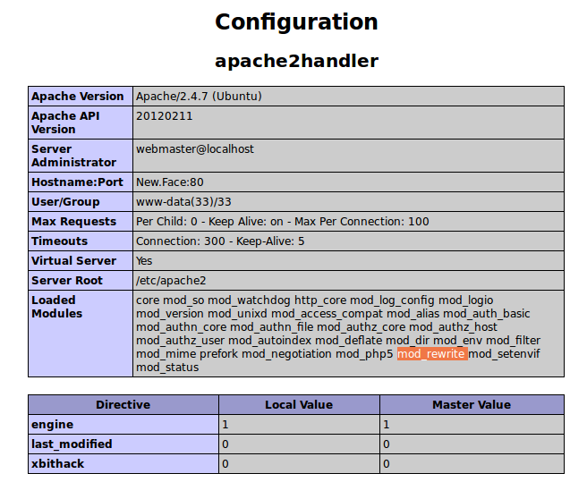Click the Per Child: 0 - Keep Alive value
The image size is (587, 499).
pyautogui.click(x=282, y=222)
